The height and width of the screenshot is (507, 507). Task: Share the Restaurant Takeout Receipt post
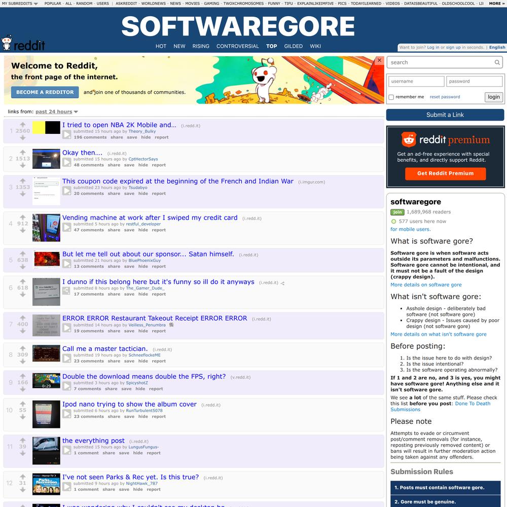pos(114,331)
